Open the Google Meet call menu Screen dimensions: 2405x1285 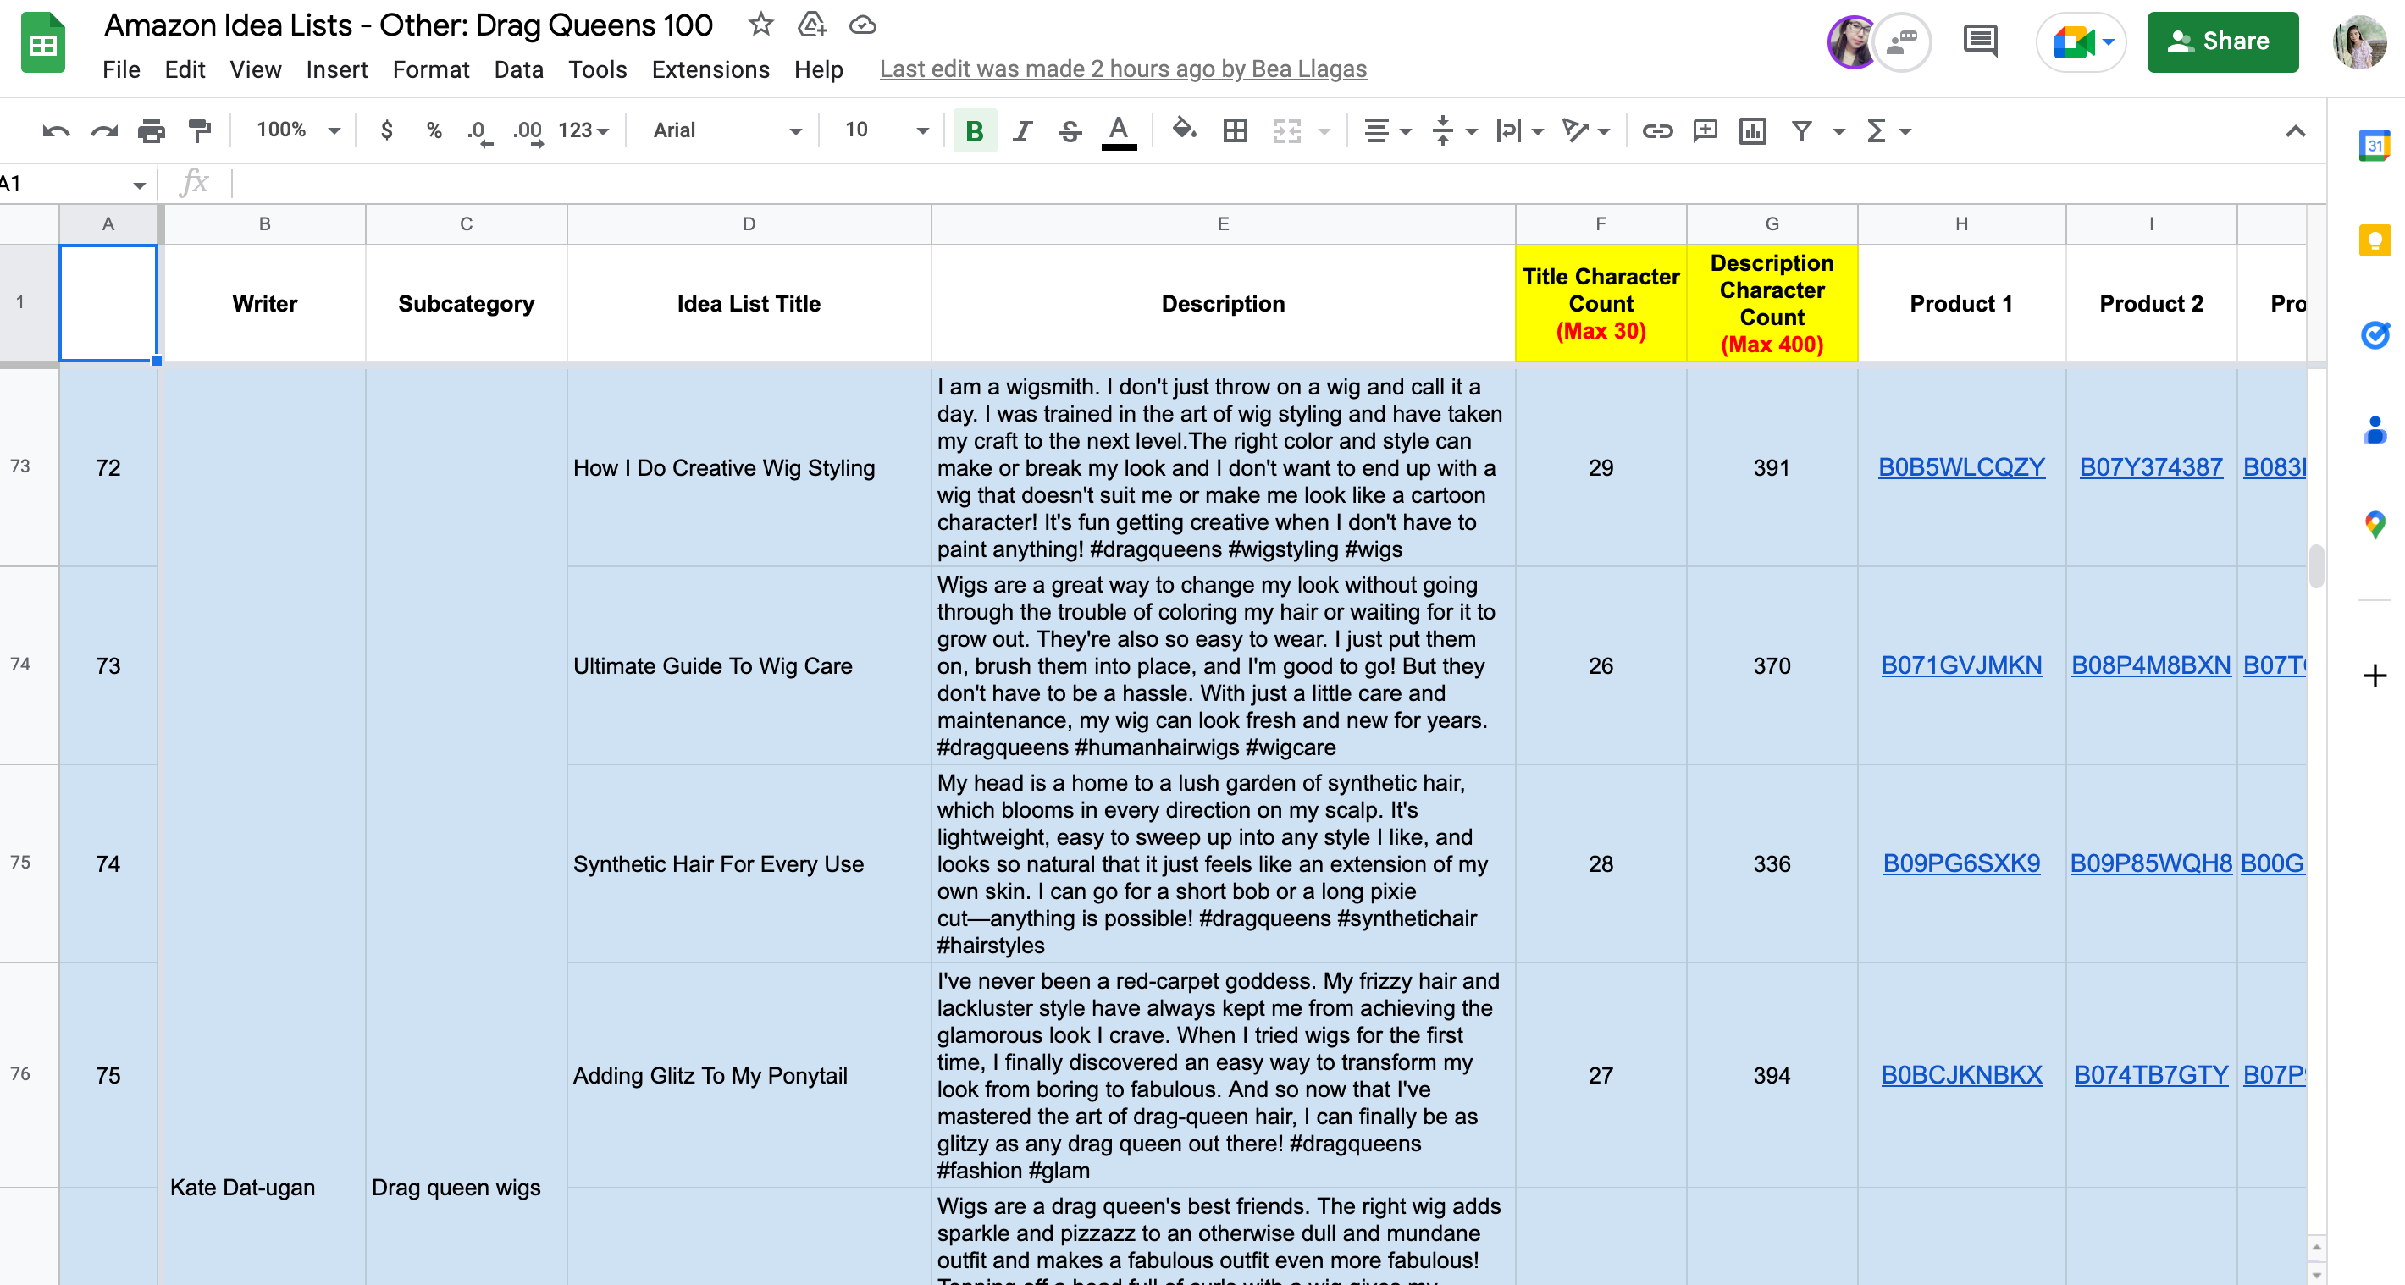(2082, 42)
